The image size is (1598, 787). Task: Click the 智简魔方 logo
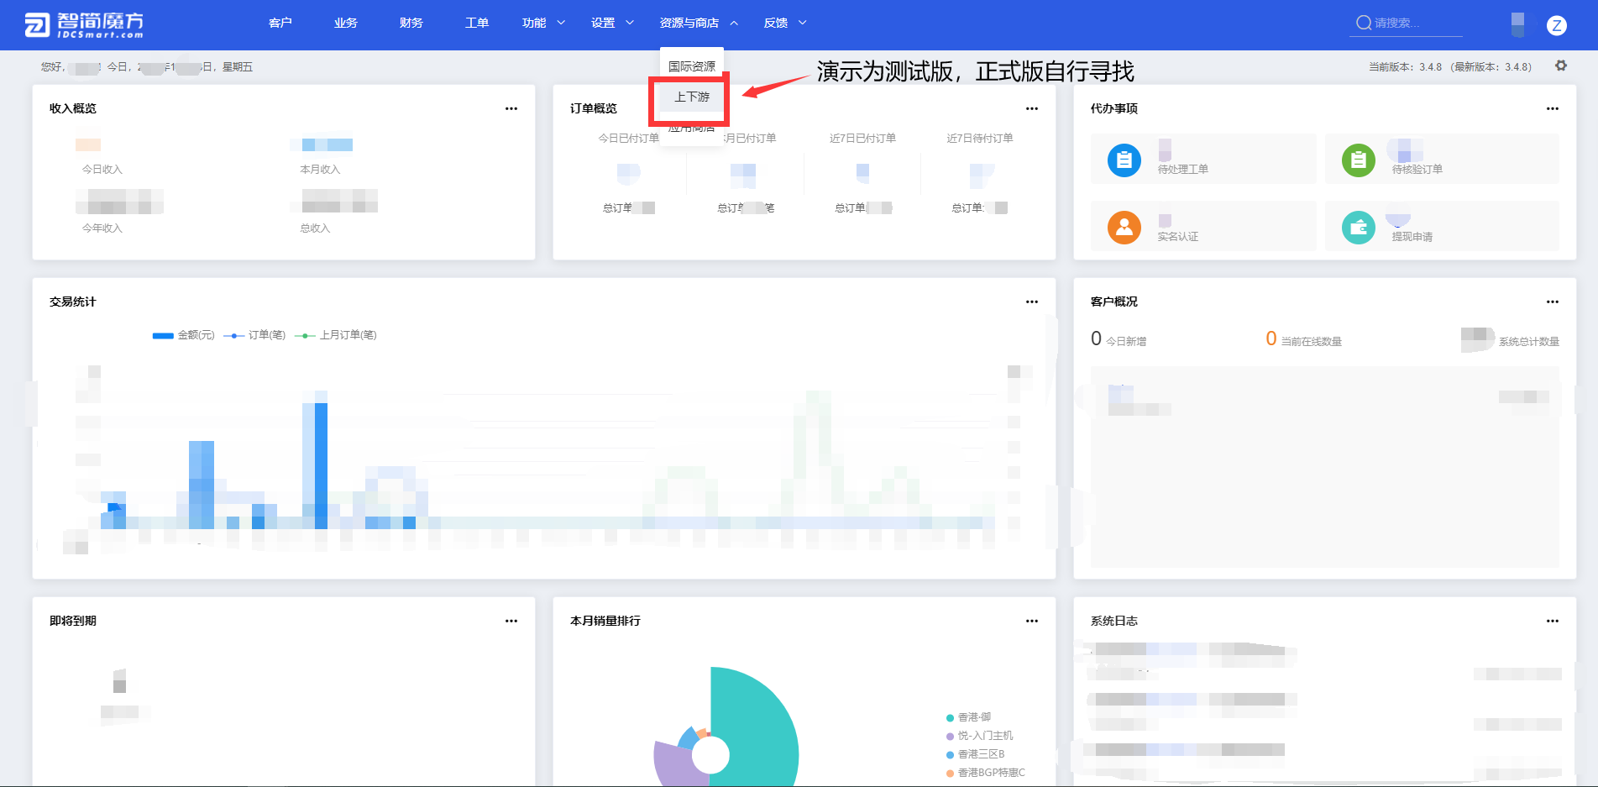(x=84, y=25)
